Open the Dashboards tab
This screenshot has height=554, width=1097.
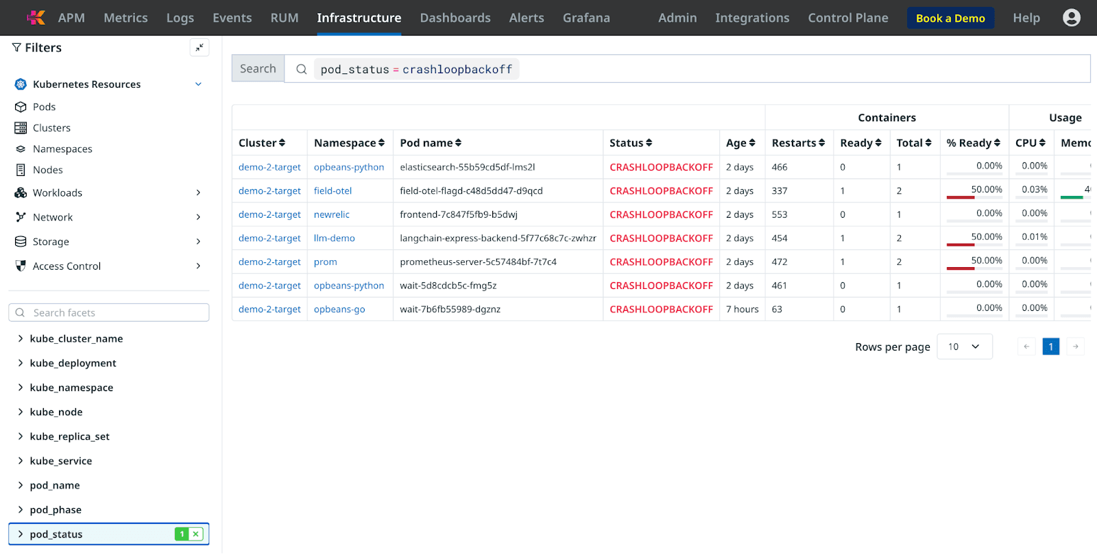tap(455, 18)
